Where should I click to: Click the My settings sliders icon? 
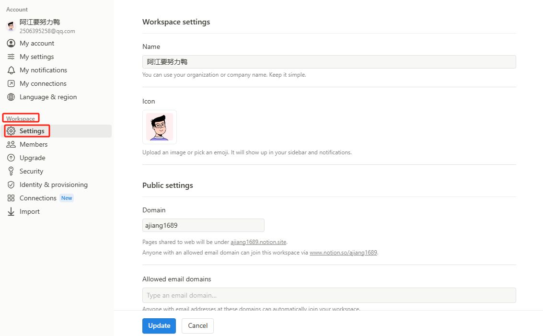11,57
